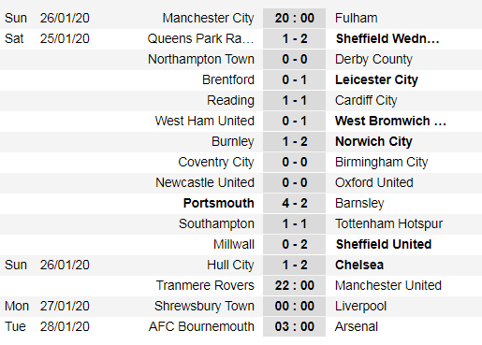View the Northampton Town 0 - 0 score

coord(295,59)
